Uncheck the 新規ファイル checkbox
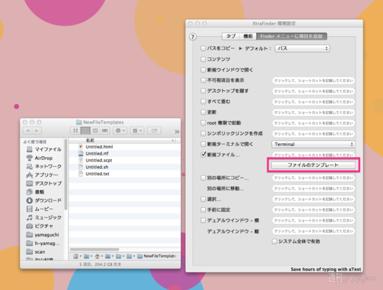The width and height of the screenshot is (383, 290). 203,154
